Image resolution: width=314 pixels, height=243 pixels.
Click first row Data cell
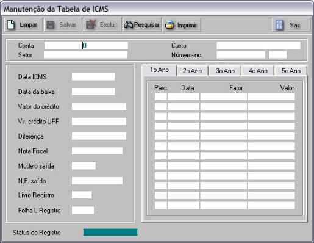pyautogui.click(x=184, y=96)
